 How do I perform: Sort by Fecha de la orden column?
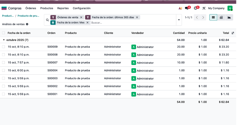tap(19, 33)
